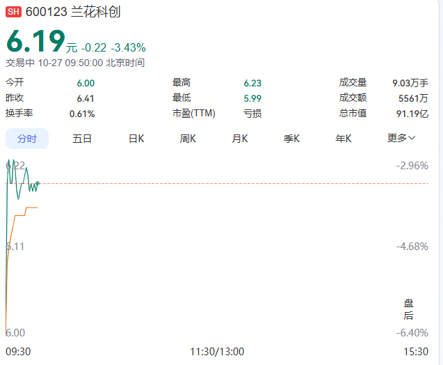
Task: Click the 盘后 after-hours label on chart
Action: tap(408, 309)
